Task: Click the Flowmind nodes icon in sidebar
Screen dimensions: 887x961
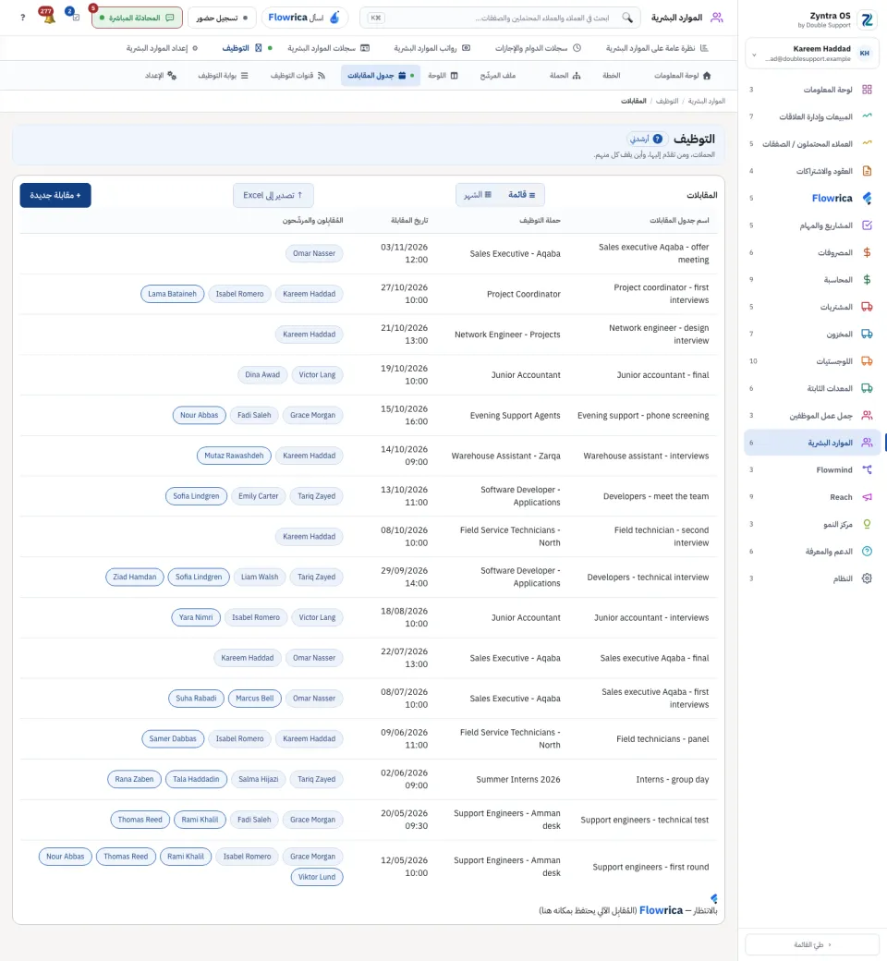Action: coord(867,470)
